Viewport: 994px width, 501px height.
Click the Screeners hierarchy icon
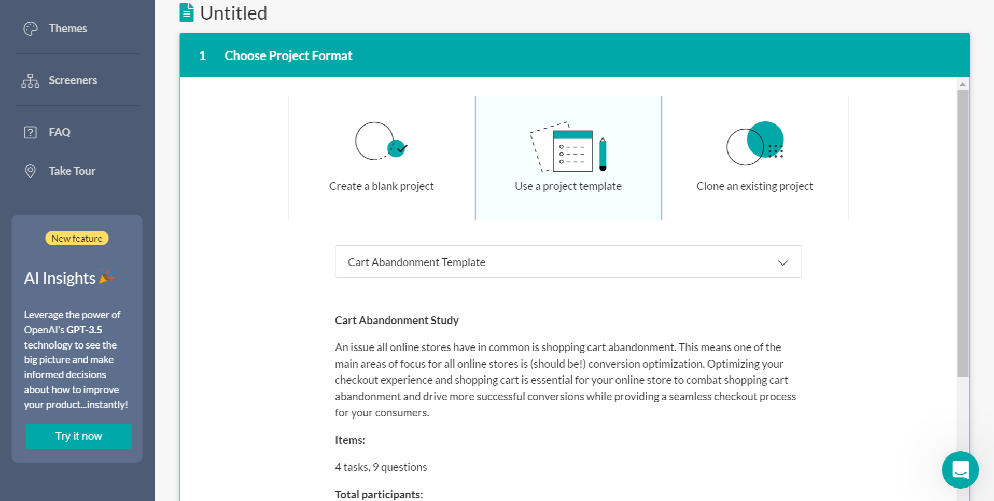click(31, 80)
